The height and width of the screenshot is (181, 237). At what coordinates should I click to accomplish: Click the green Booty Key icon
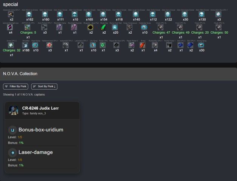point(103,27)
